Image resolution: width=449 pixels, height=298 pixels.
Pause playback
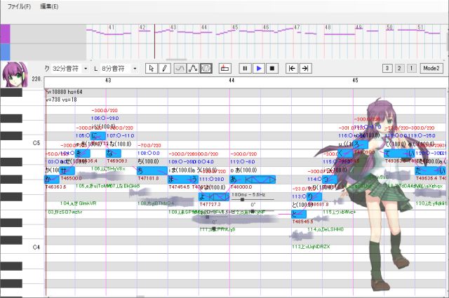[245, 69]
